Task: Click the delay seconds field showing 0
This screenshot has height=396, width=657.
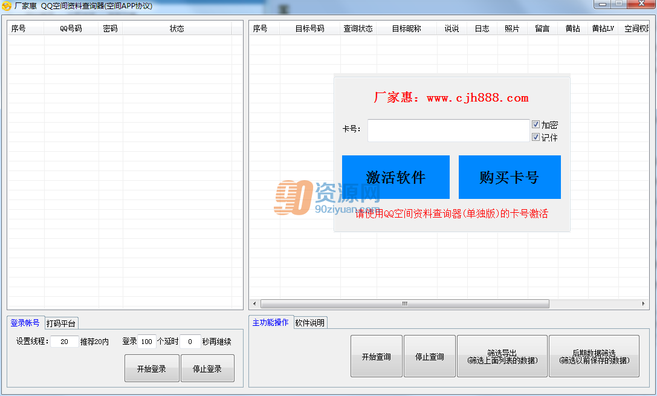Action: point(190,342)
